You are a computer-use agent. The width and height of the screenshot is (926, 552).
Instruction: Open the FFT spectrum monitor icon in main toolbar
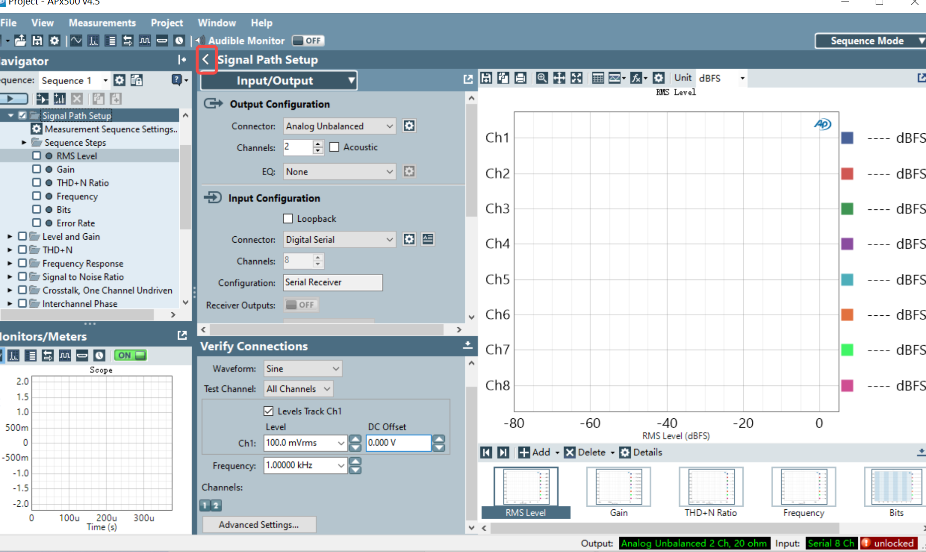(x=93, y=41)
